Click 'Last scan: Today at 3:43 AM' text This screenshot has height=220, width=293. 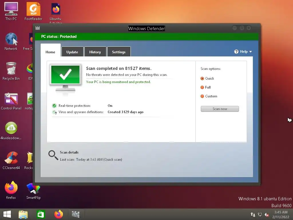(91, 160)
